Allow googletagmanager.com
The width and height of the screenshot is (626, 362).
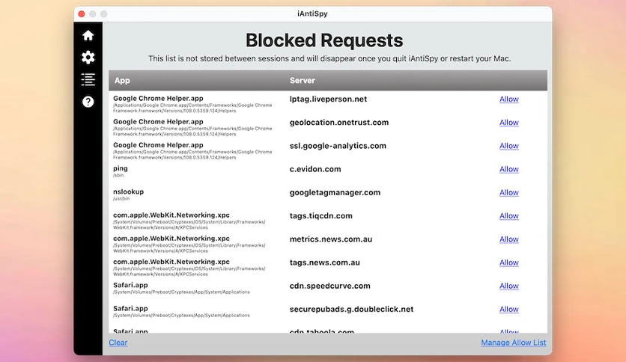pyautogui.click(x=509, y=192)
